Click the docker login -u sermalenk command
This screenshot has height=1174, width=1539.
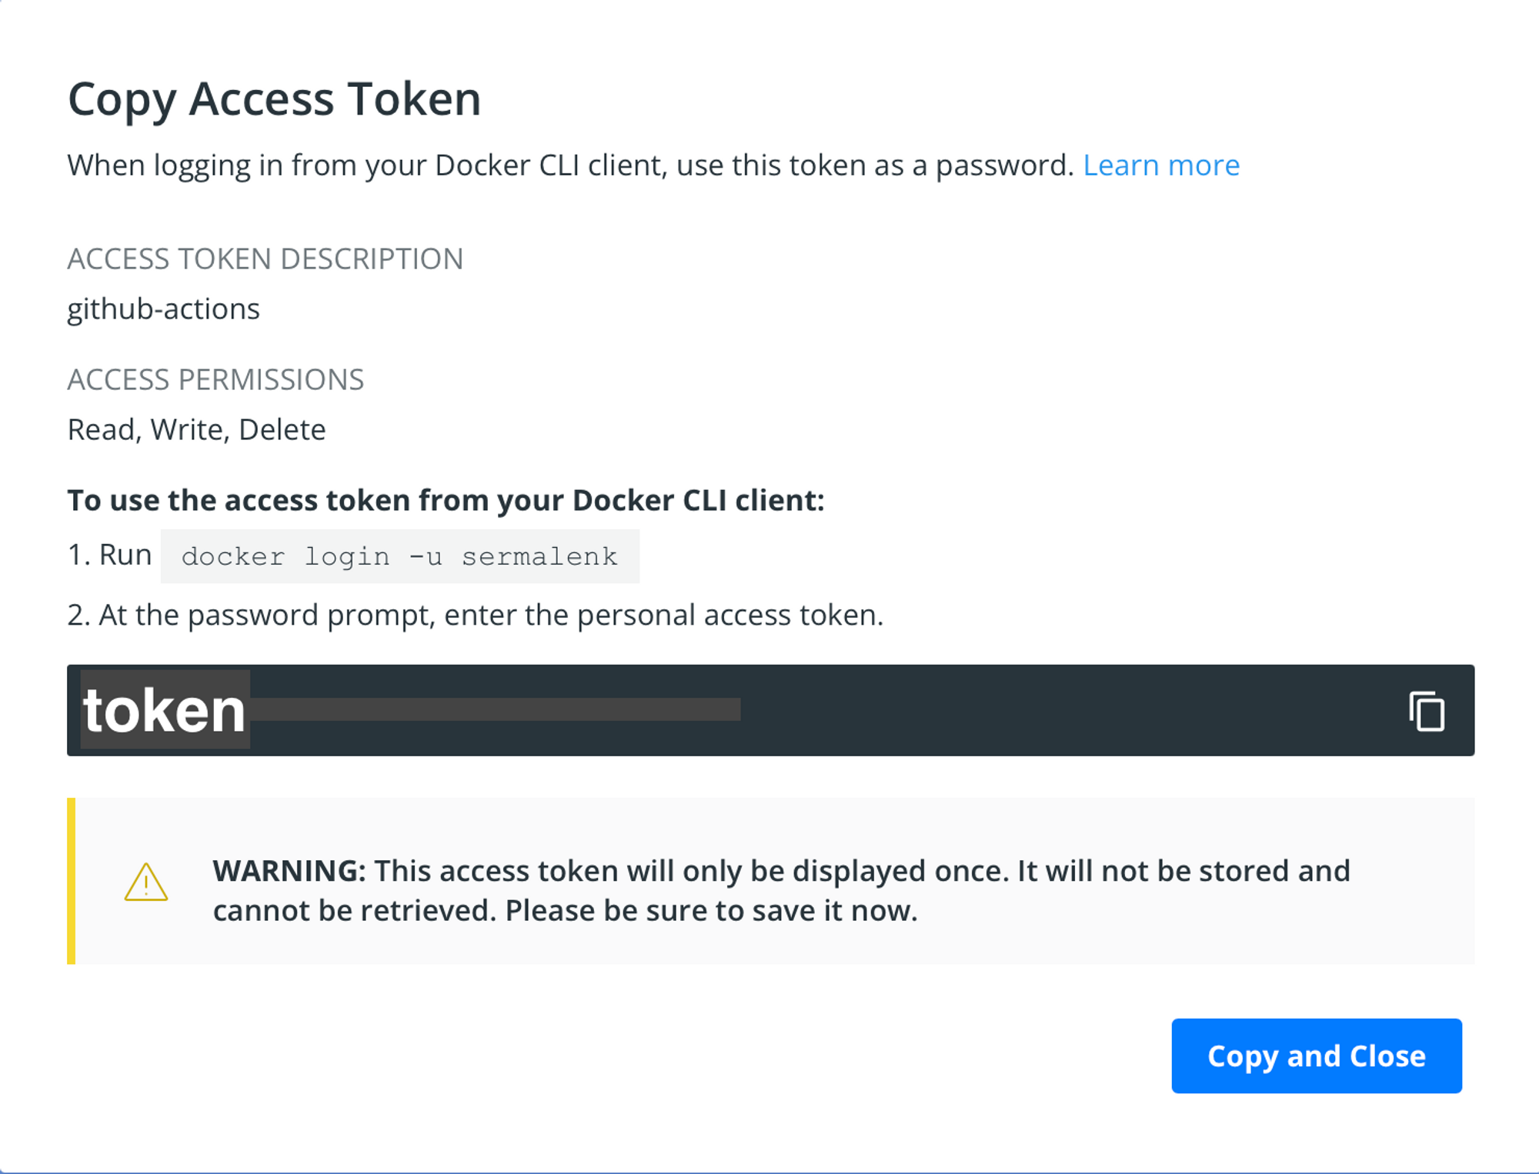399,556
